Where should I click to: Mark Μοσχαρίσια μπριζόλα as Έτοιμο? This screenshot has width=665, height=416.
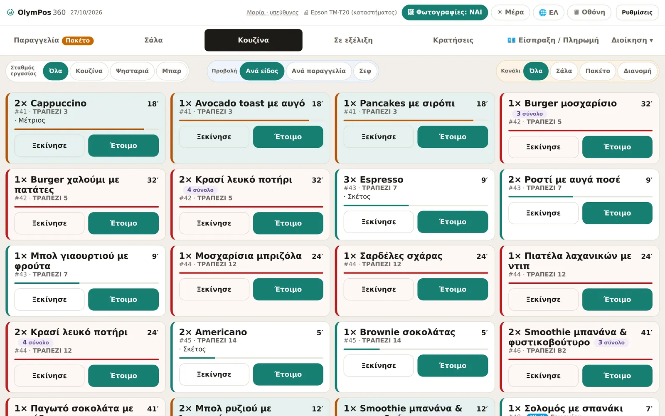[x=288, y=289]
